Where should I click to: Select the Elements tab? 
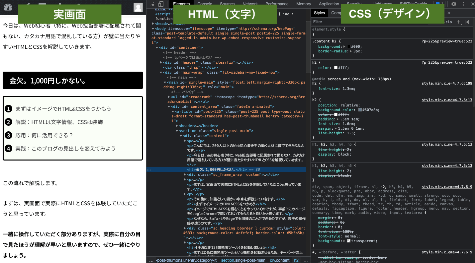(181, 4)
